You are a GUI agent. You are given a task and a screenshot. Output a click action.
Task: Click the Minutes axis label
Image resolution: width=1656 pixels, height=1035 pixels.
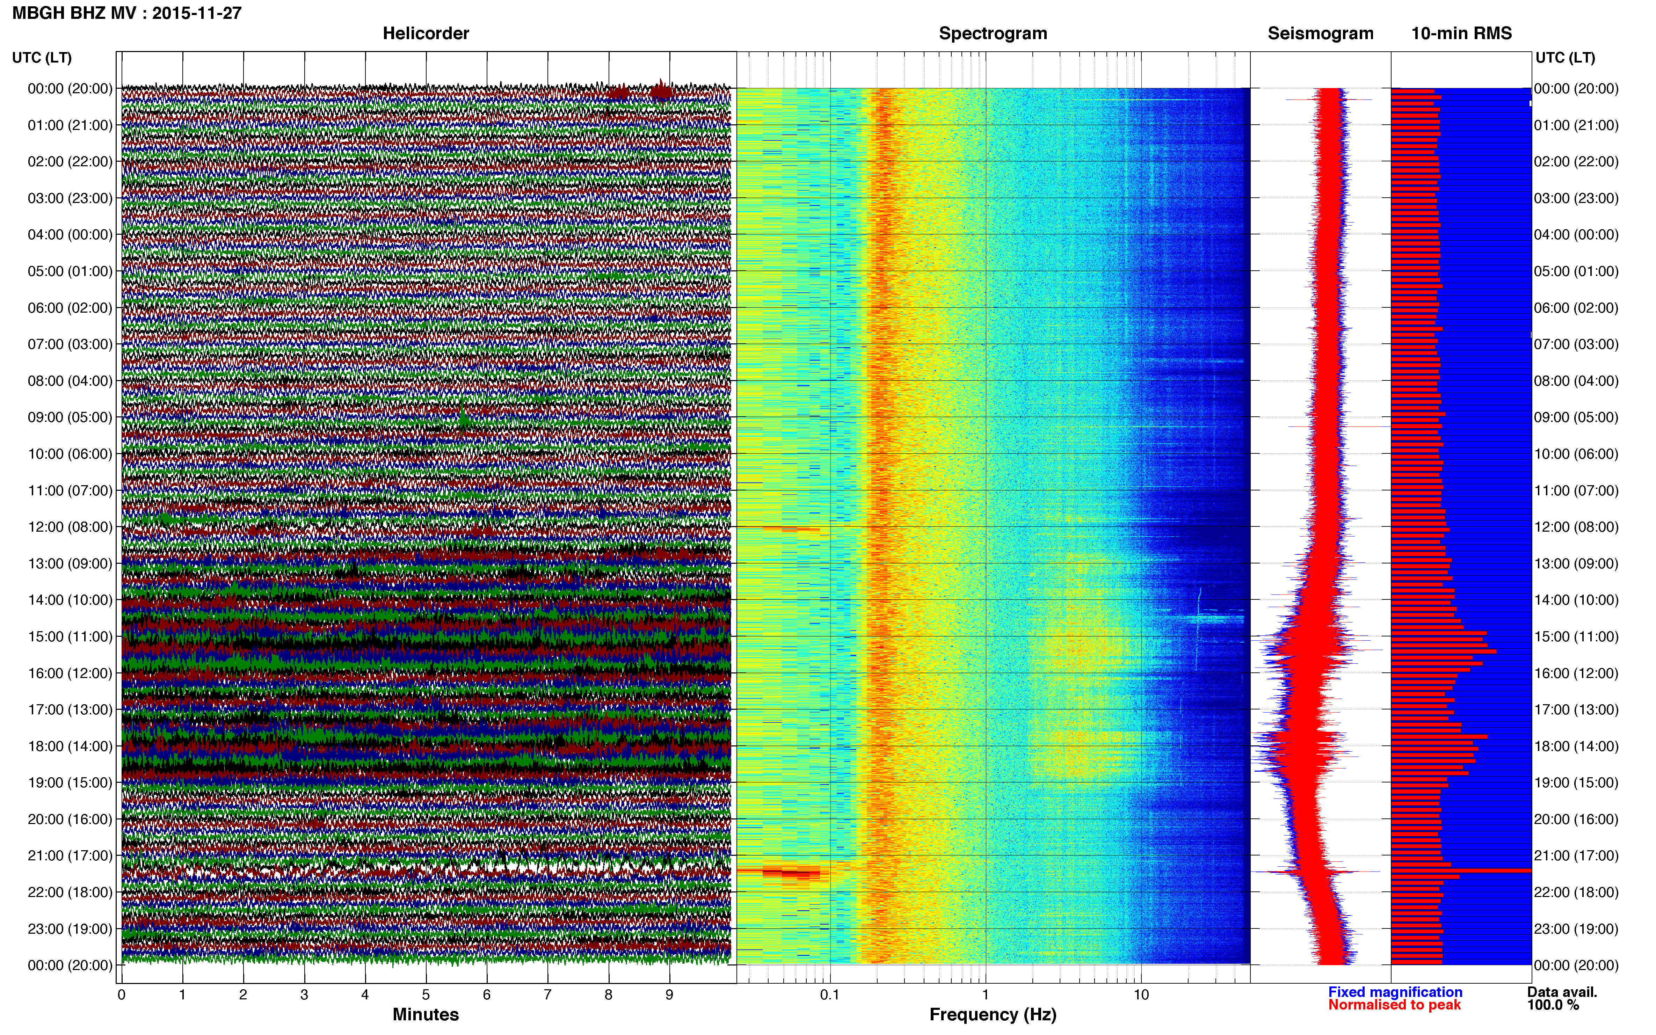point(425,1014)
